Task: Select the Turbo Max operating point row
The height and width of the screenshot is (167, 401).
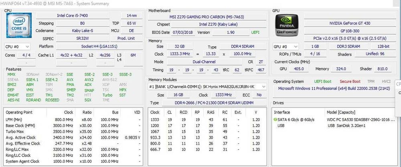Action: pyautogui.click(x=73, y=131)
